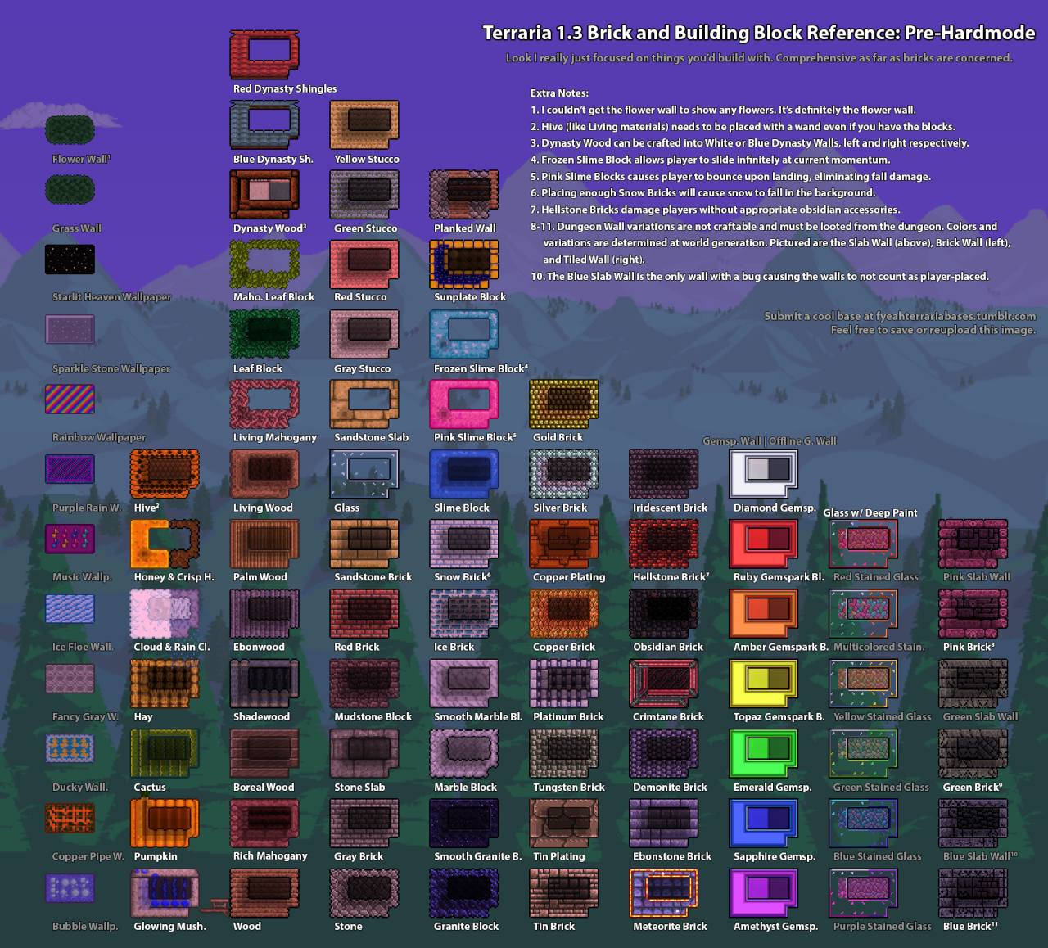Image resolution: width=1048 pixels, height=948 pixels.
Task: Click the Amber Gemspark B. sample
Action: click(764, 613)
